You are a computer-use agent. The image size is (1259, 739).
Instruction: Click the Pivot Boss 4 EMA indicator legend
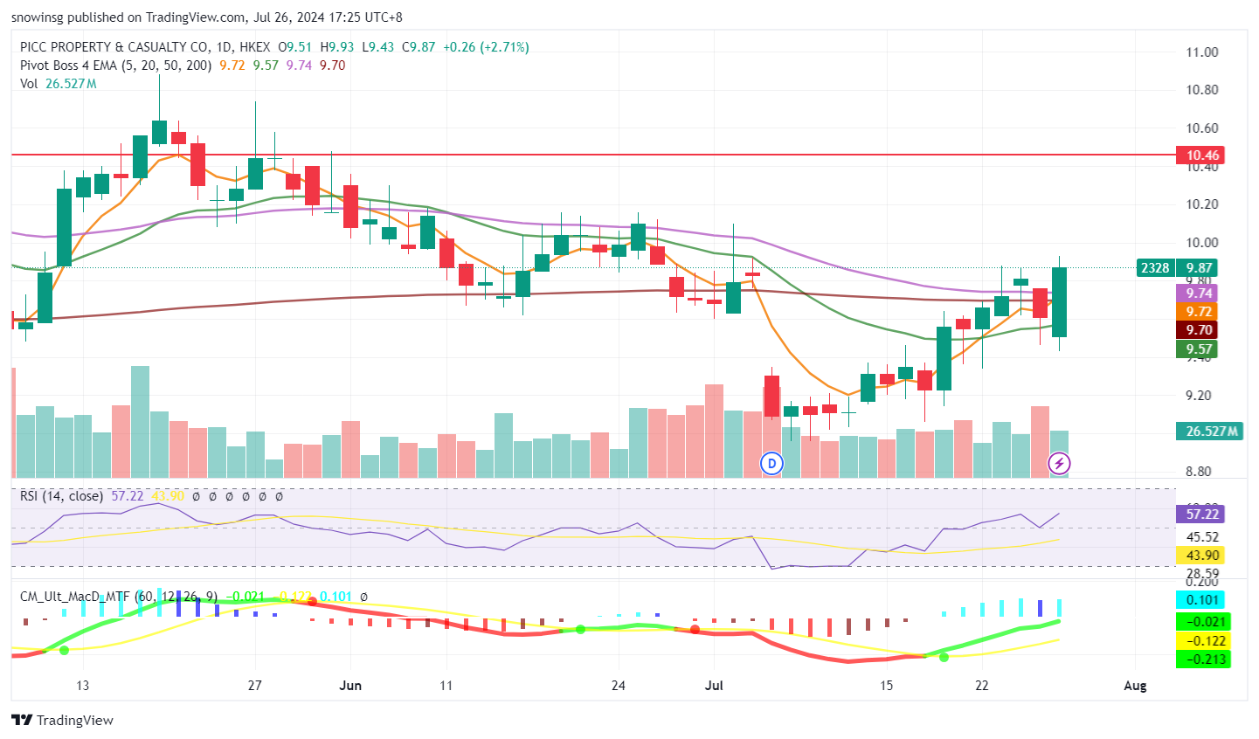pyautogui.click(x=115, y=66)
